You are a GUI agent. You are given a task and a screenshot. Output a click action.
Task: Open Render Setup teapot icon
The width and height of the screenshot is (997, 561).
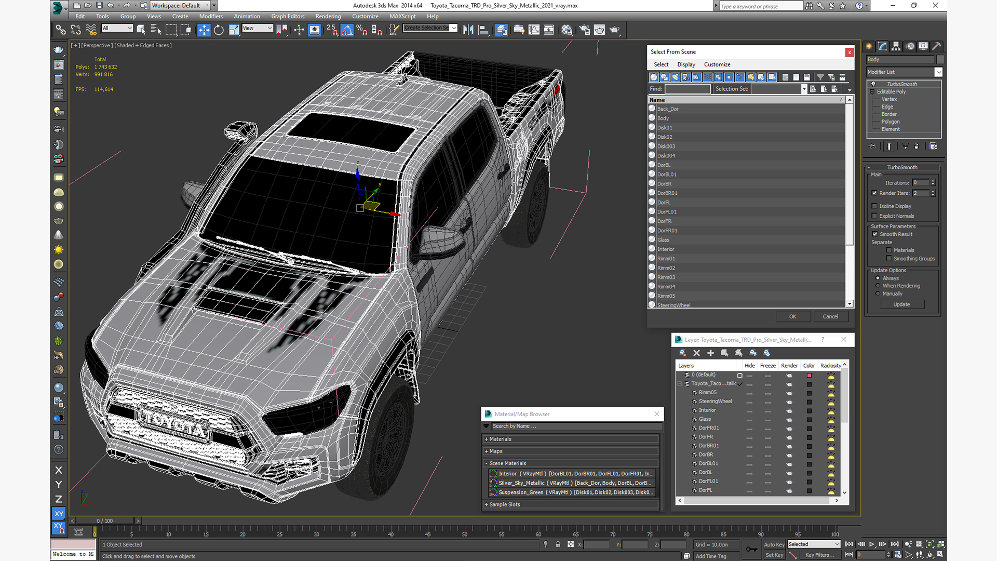coord(585,30)
